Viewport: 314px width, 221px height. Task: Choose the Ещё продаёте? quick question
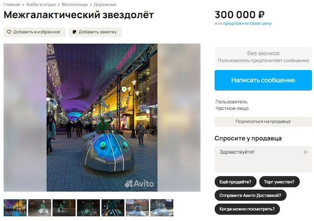pyautogui.click(x=235, y=182)
